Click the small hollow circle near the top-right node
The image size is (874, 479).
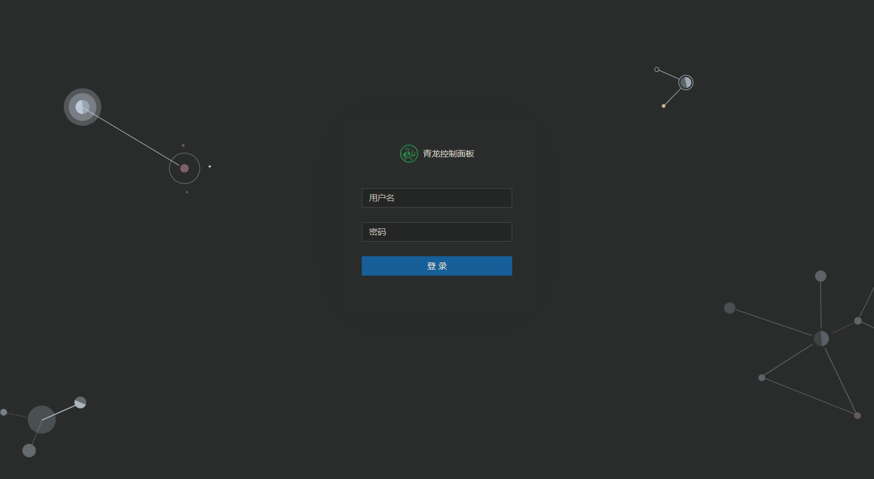[x=656, y=69]
